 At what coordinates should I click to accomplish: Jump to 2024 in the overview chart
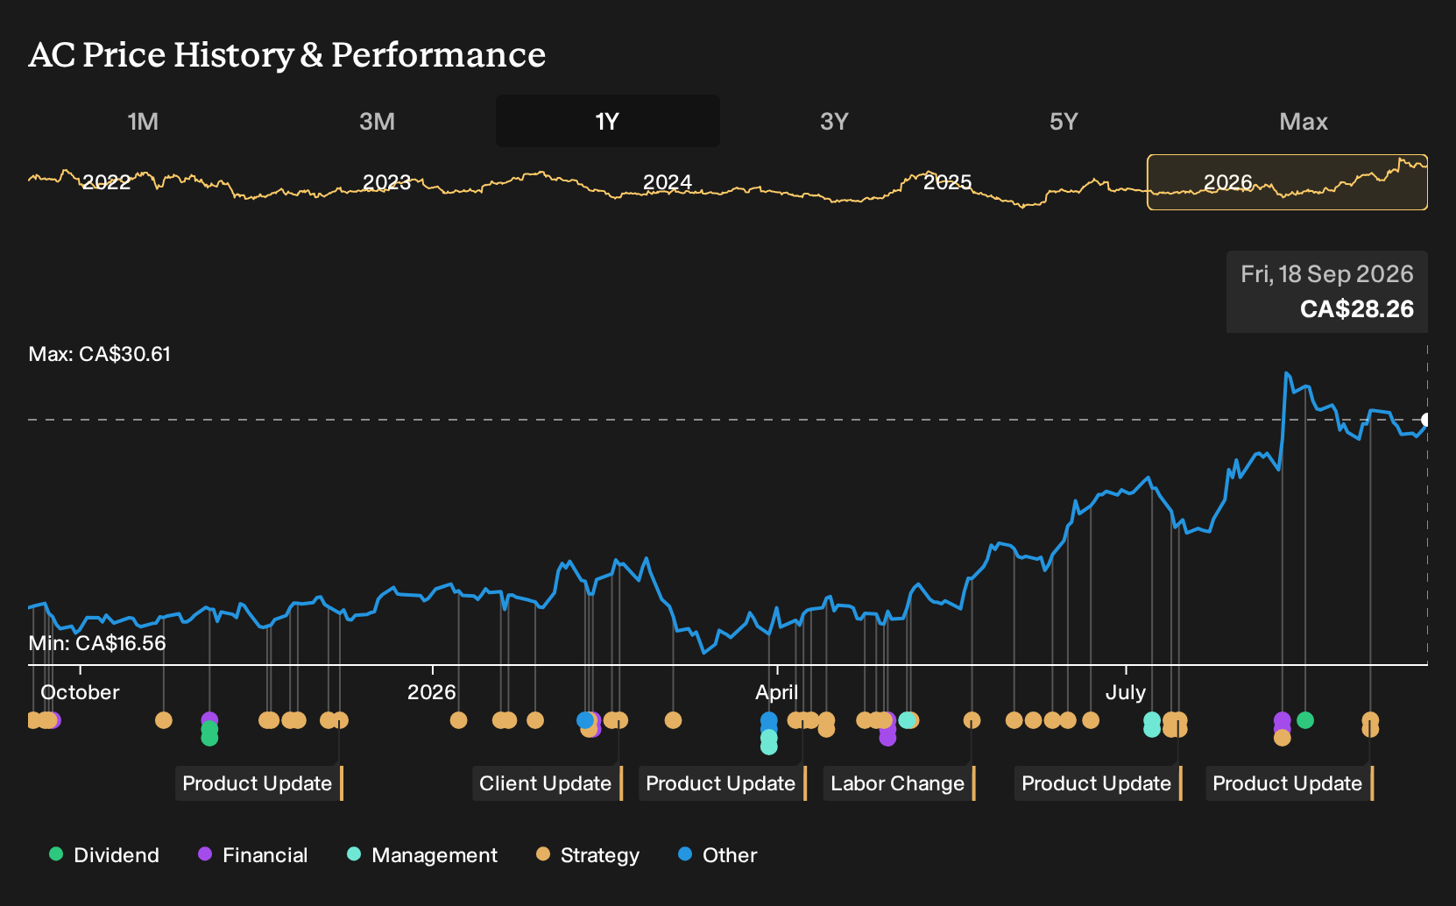tap(668, 182)
